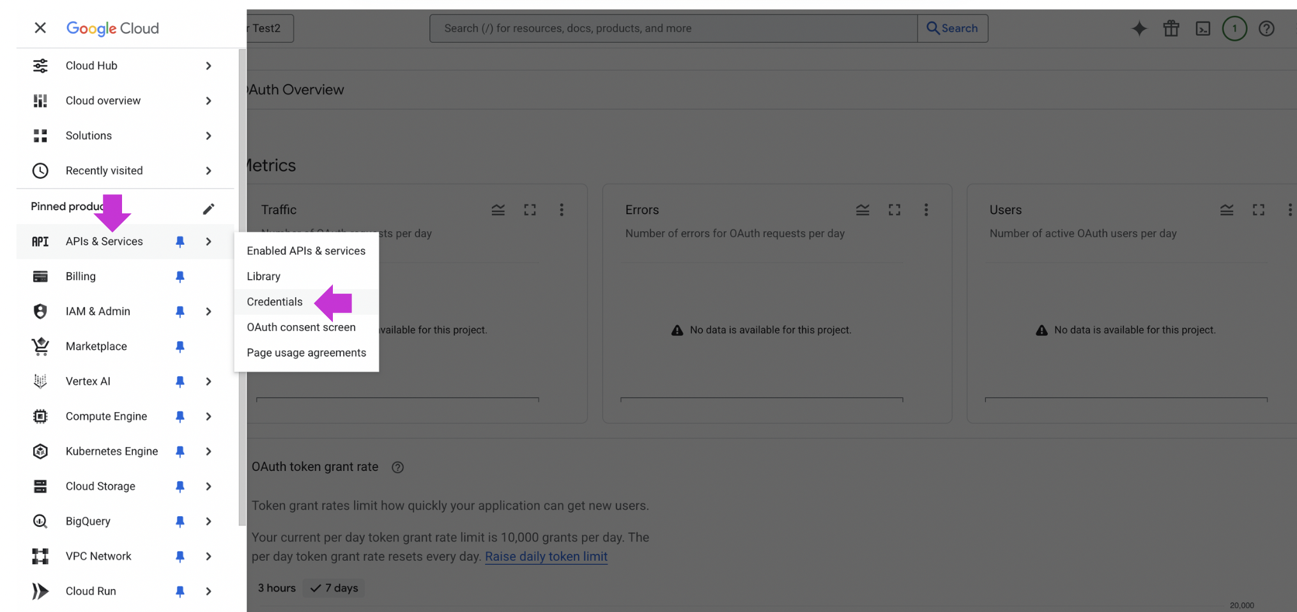This screenshot has height=612, width=1297.
Task: Unpin Kubernetes Engine product
Action: [x=180, y=451]
